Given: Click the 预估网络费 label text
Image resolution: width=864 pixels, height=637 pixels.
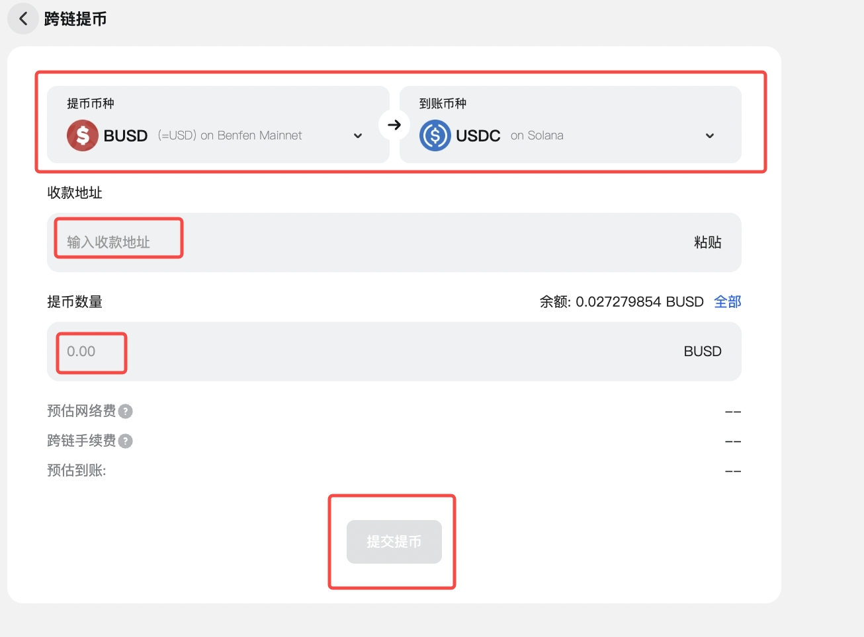Looking at the screenshot, I should click(81, 411).
